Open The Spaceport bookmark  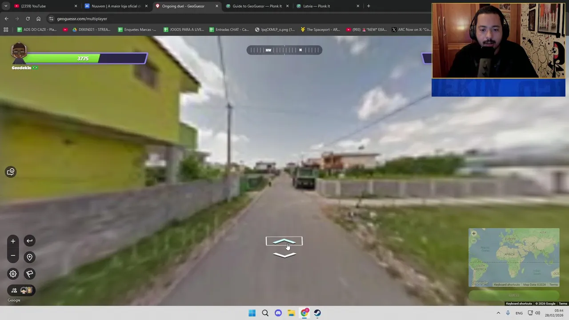(x=320, y=30)
